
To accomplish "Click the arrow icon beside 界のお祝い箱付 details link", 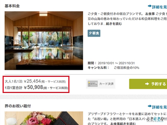I will pyautogui.click(x=150, y=106).
